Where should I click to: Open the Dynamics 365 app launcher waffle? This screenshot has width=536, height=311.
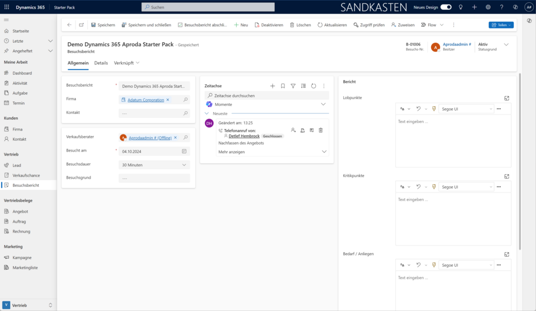pyautogui.click(x=6, y=7)
